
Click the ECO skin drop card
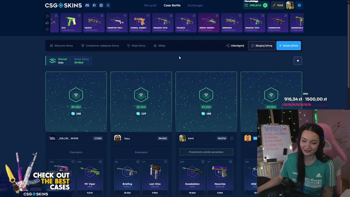[71, 23]
